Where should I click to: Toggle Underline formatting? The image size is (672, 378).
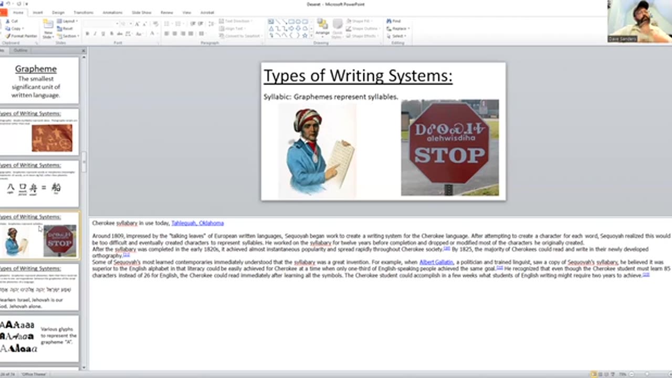click(103, 34)
